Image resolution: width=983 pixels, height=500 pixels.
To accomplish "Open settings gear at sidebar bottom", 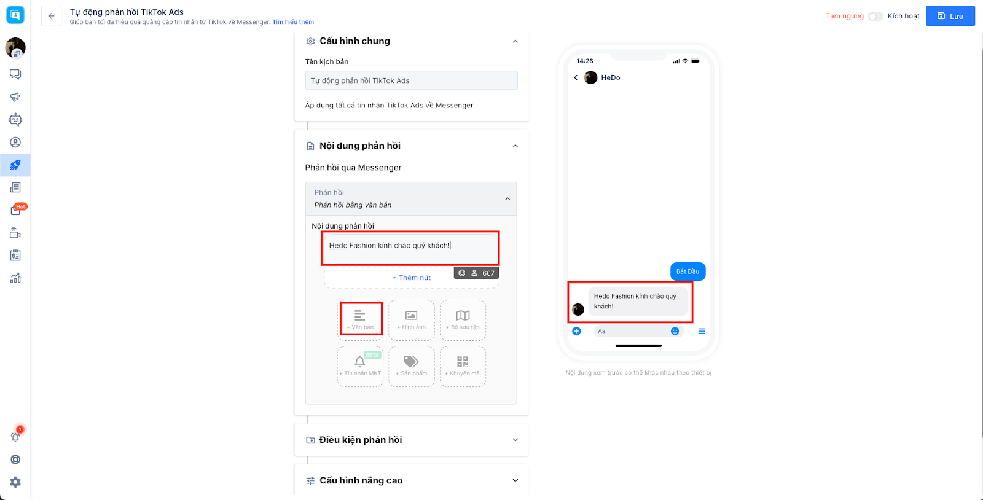I will (x=15, y=482).
